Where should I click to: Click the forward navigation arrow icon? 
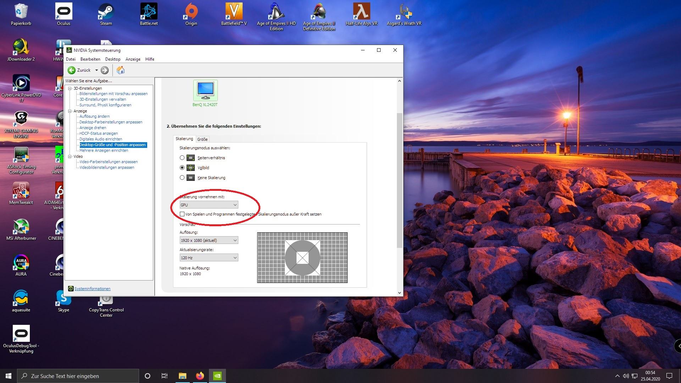tap(105, 70)
